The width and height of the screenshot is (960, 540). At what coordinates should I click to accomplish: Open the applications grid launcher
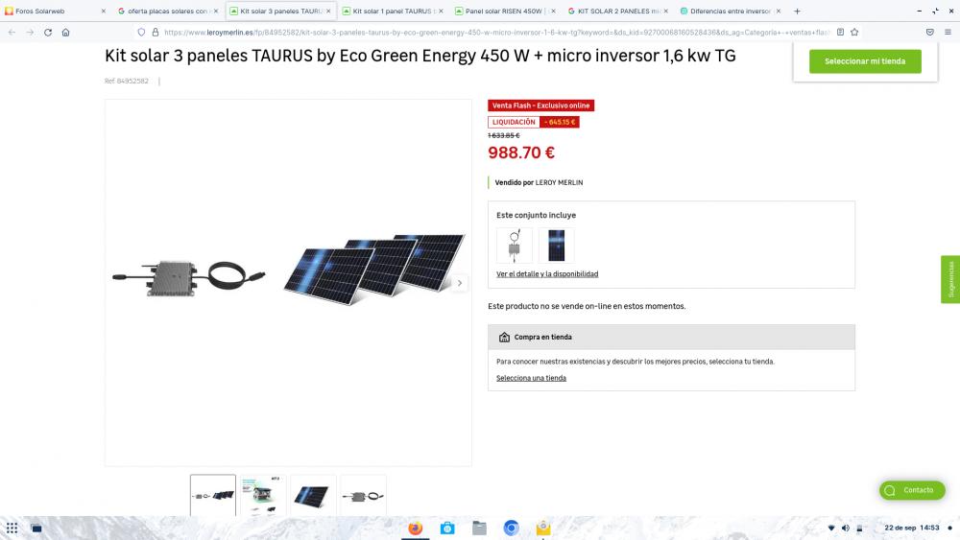pyautogui.click(x=12, y=528)
